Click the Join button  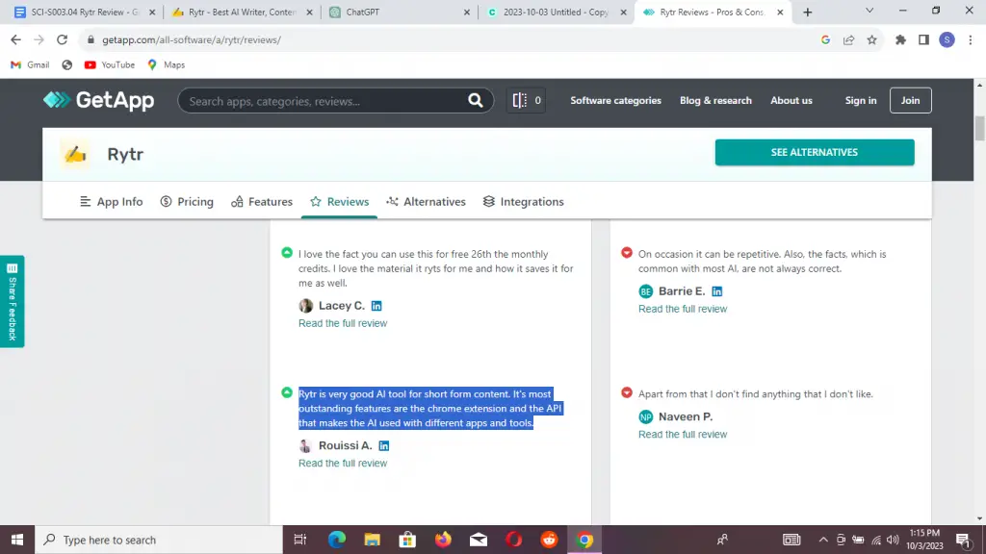tap(911, 100)
